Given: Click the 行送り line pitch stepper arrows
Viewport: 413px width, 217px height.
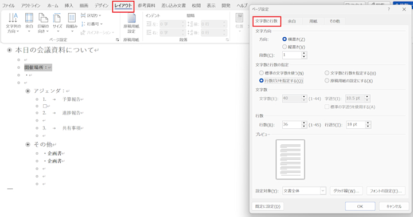Looking at the screenshot, I should (x=368, y=125).
